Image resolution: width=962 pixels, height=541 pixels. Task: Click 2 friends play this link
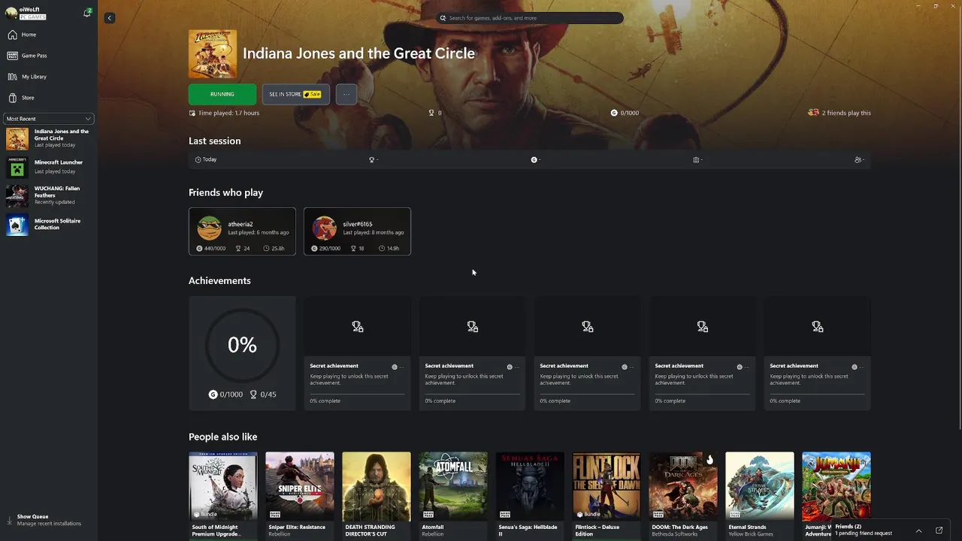tap(839, 113)
